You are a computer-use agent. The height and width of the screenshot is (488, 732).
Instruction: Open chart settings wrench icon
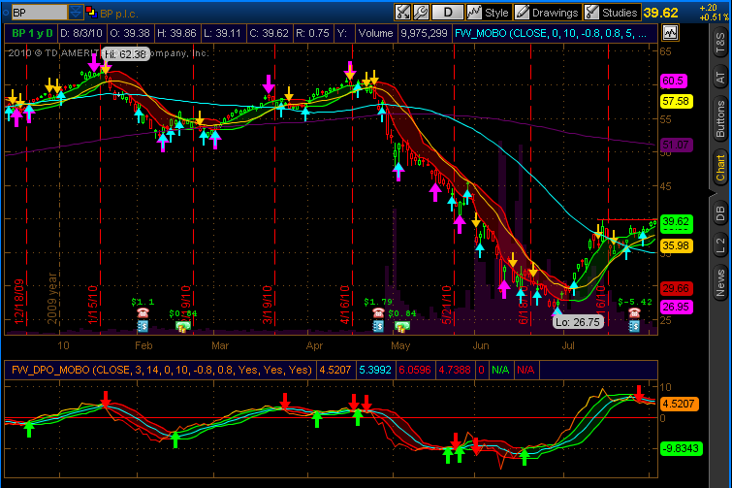[x=421, y=13]
